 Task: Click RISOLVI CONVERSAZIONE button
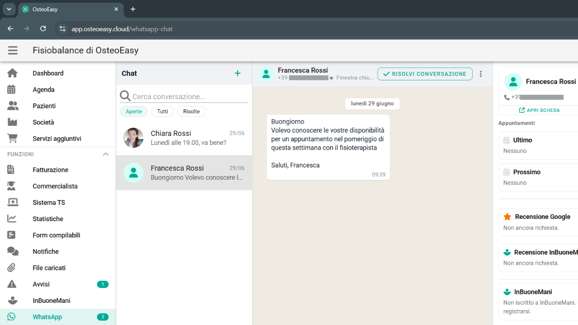point(425,74)
